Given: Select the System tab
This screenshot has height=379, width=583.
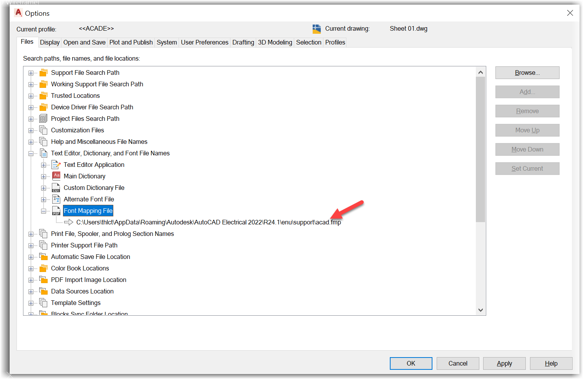Looking at the screenshot, I should coord(167,42).
